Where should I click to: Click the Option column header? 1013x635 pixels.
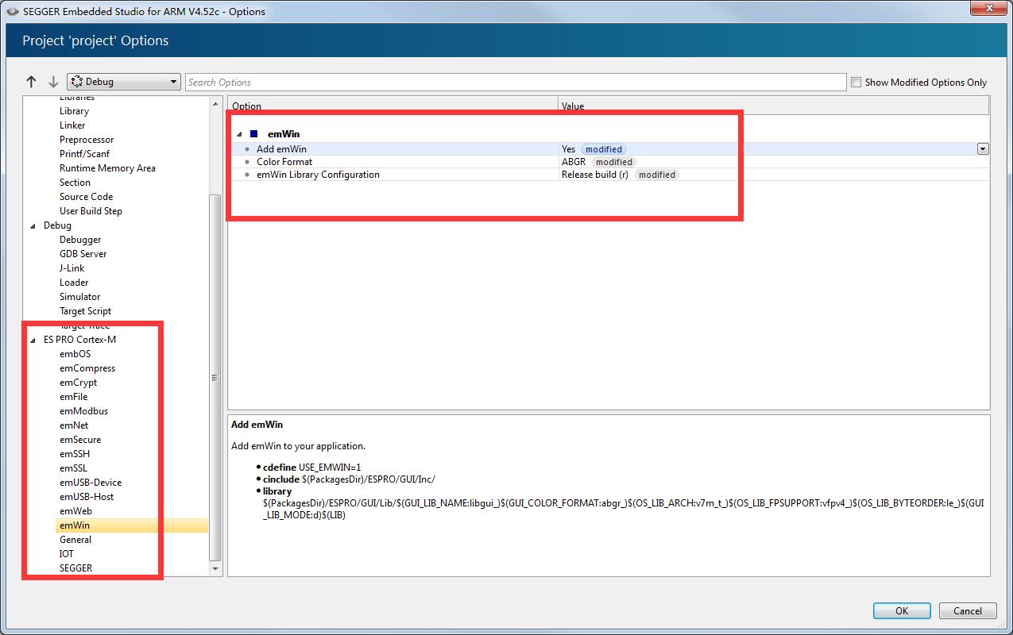coord(393,106)
